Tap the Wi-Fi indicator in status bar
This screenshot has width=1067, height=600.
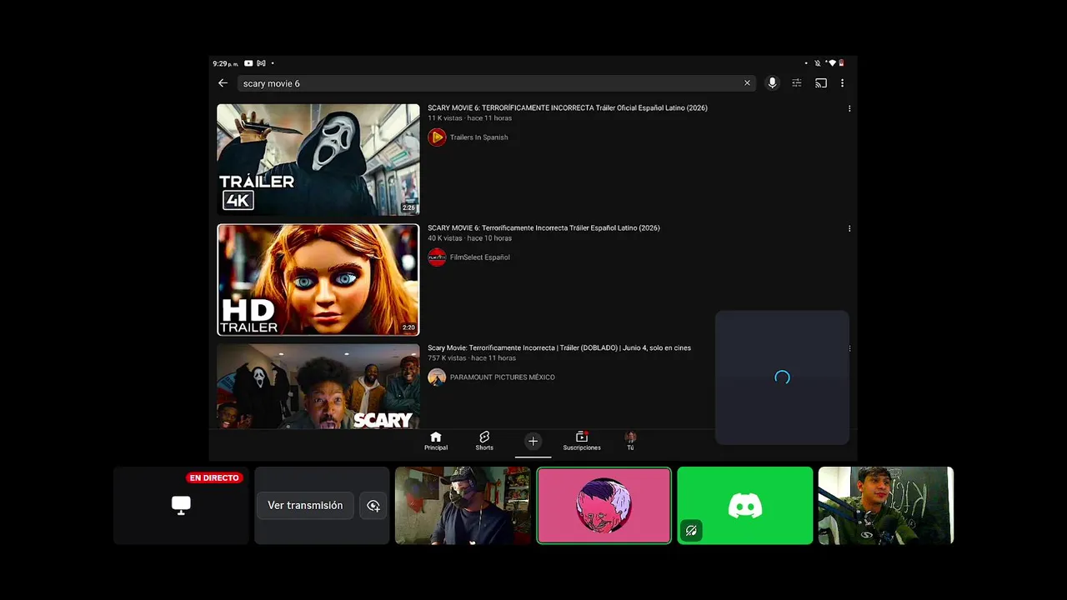(x=831, y=63)
